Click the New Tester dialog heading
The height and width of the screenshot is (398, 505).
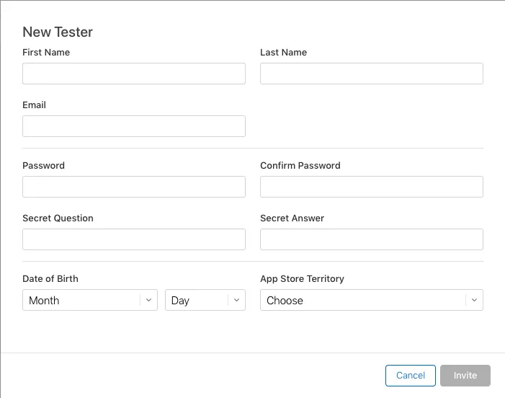(58, 32)
